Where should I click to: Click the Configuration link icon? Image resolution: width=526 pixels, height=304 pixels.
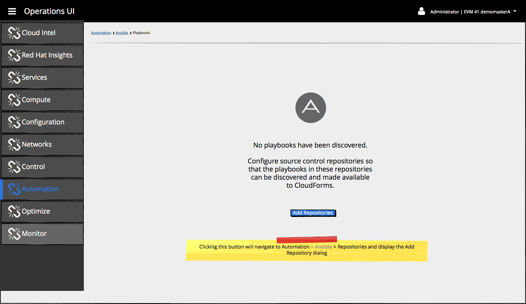point(14,122)
